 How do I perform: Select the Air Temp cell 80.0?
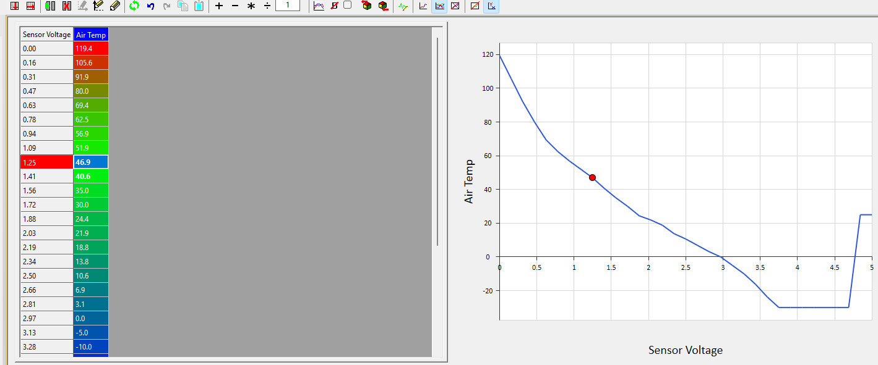click(91, 91)
